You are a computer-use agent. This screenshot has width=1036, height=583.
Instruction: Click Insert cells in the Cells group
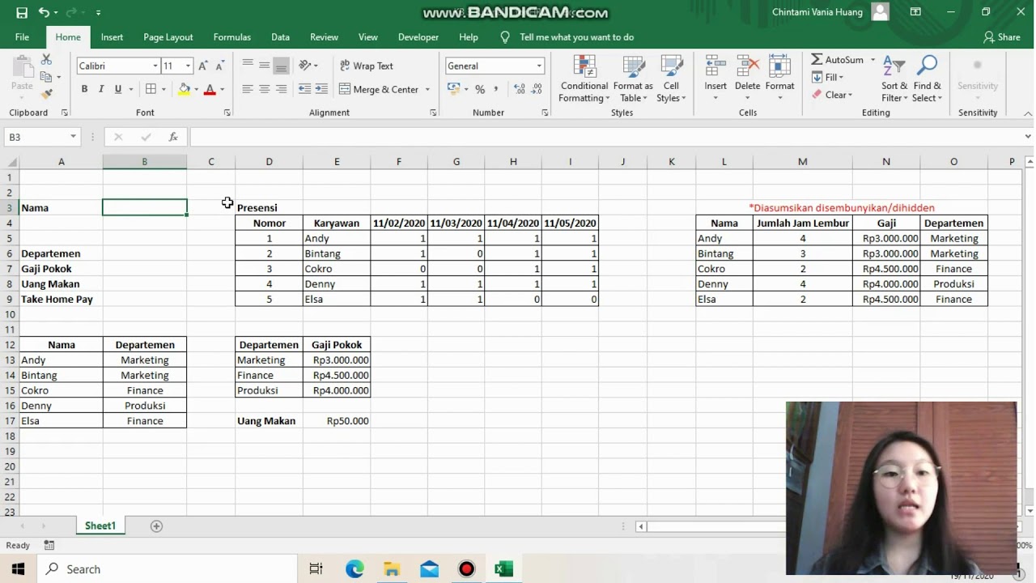click(715, 79)
